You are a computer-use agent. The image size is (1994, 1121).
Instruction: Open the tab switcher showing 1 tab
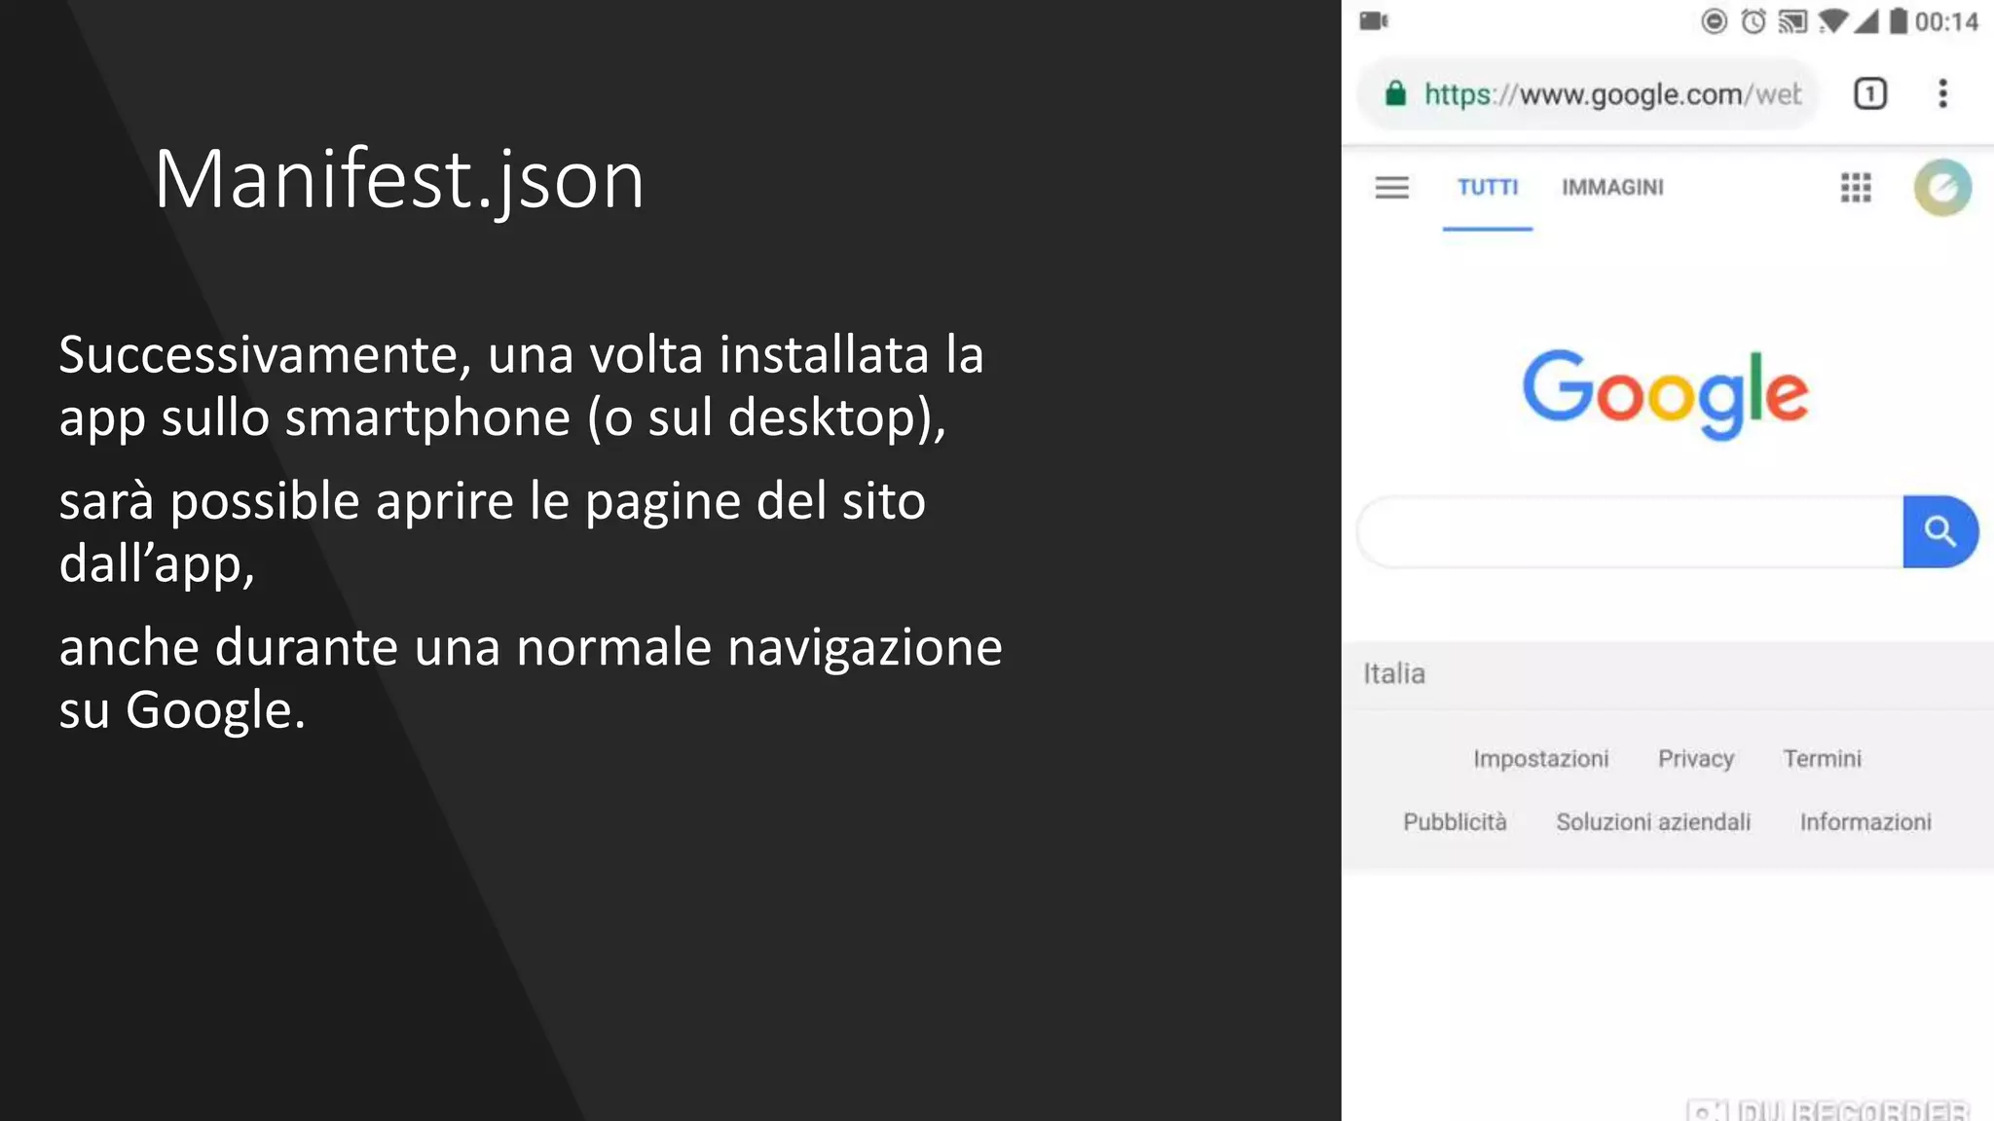point(1869,93)
